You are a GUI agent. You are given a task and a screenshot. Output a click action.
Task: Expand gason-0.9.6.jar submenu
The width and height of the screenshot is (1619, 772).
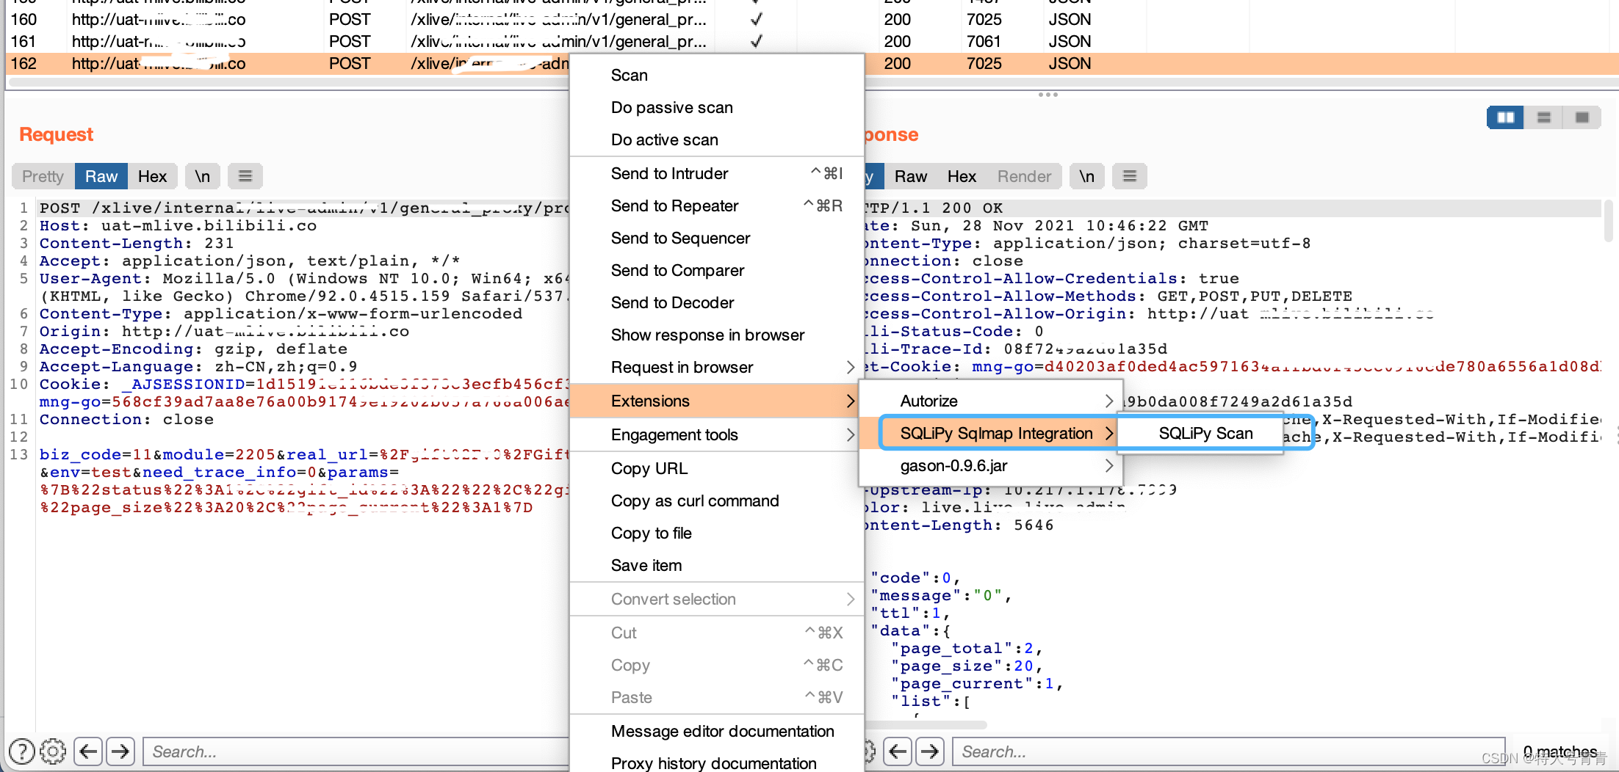click(x=990, y=465)
